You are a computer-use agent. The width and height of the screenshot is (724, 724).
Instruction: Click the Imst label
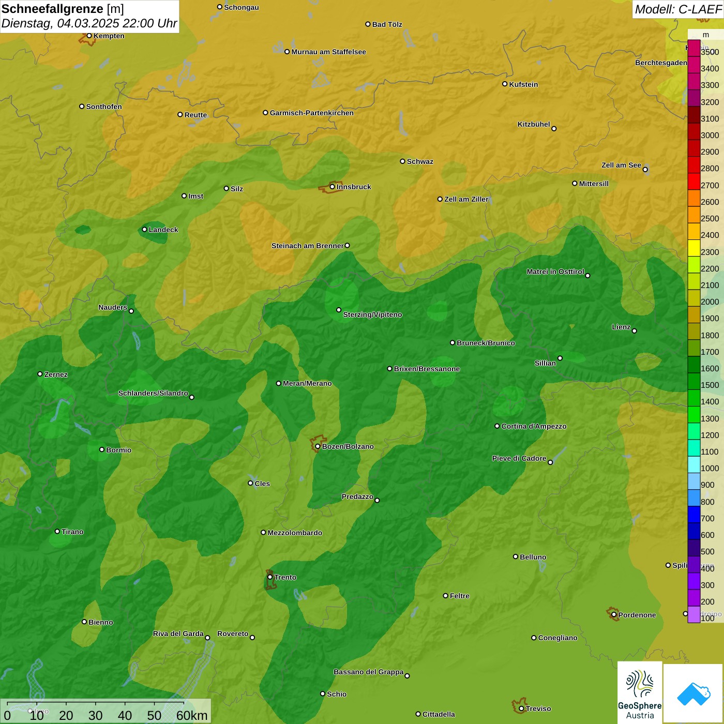(x=196, y=196)
